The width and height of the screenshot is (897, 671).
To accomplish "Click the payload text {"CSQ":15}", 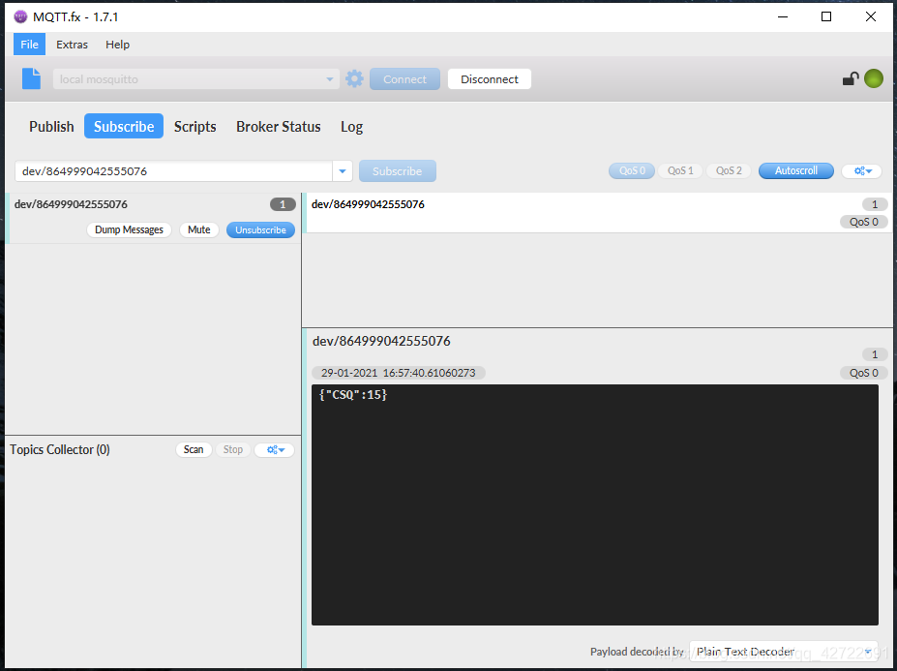I will (353, 394).
